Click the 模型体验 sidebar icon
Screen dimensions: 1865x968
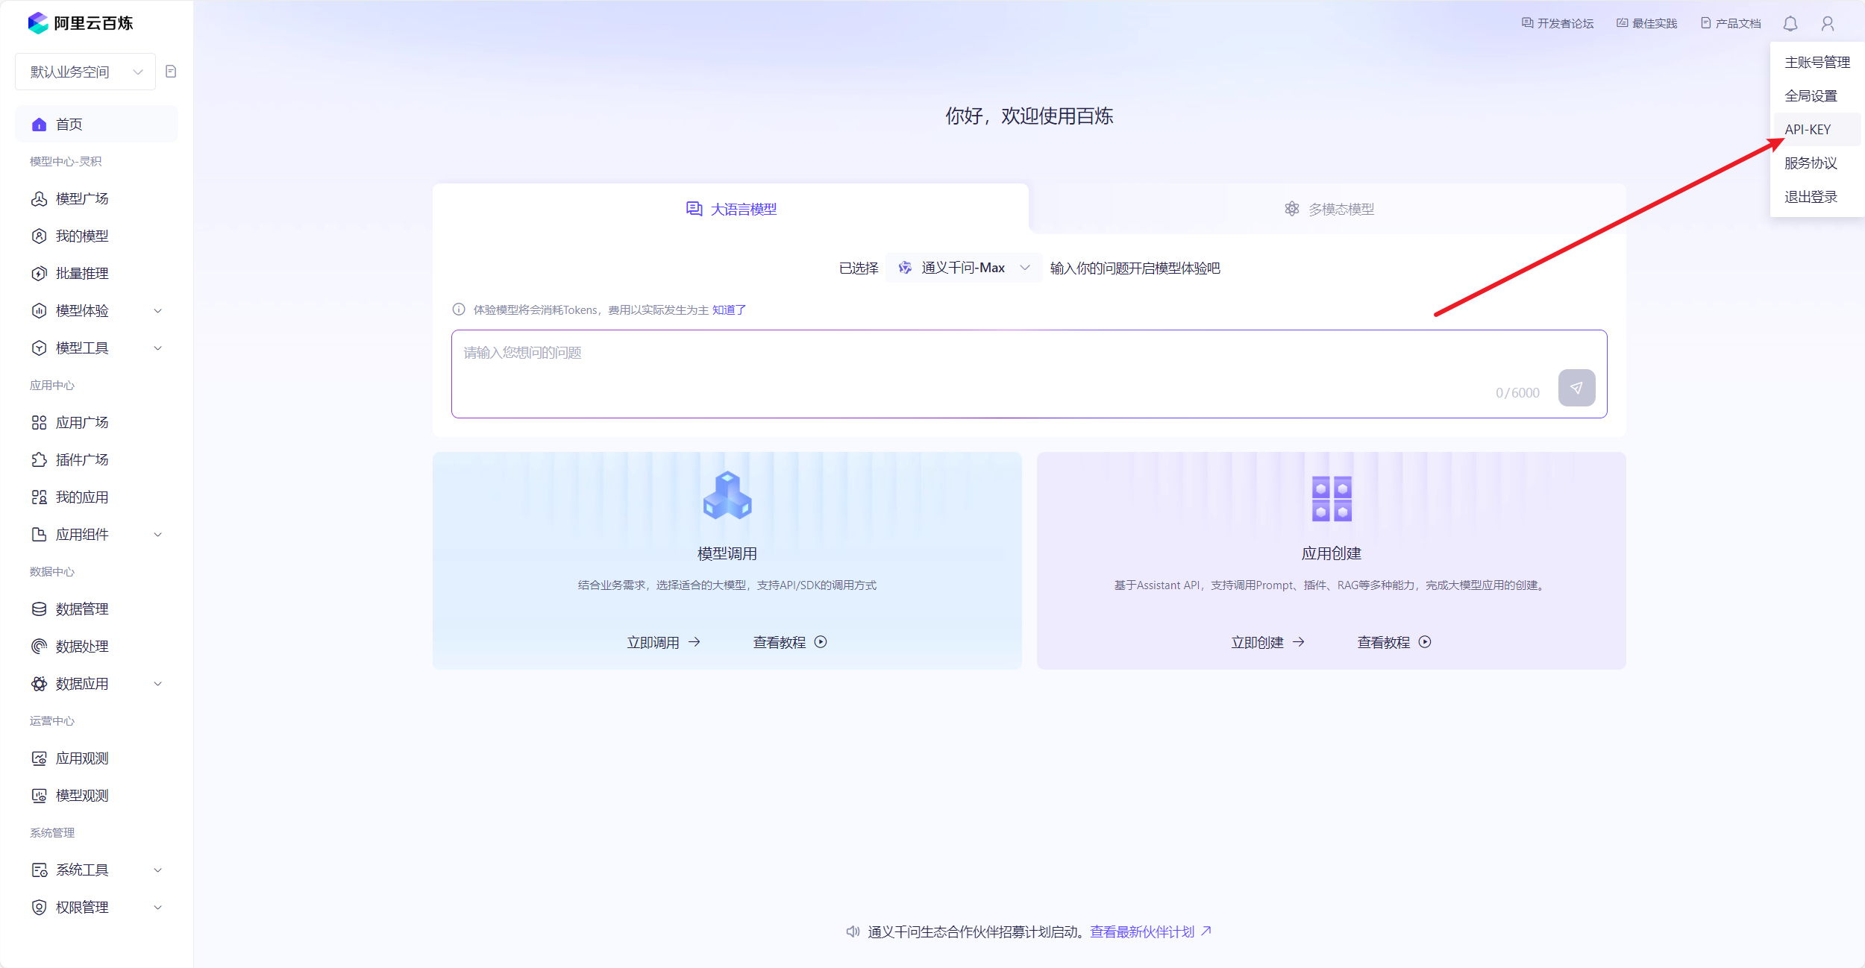point(40,310)
